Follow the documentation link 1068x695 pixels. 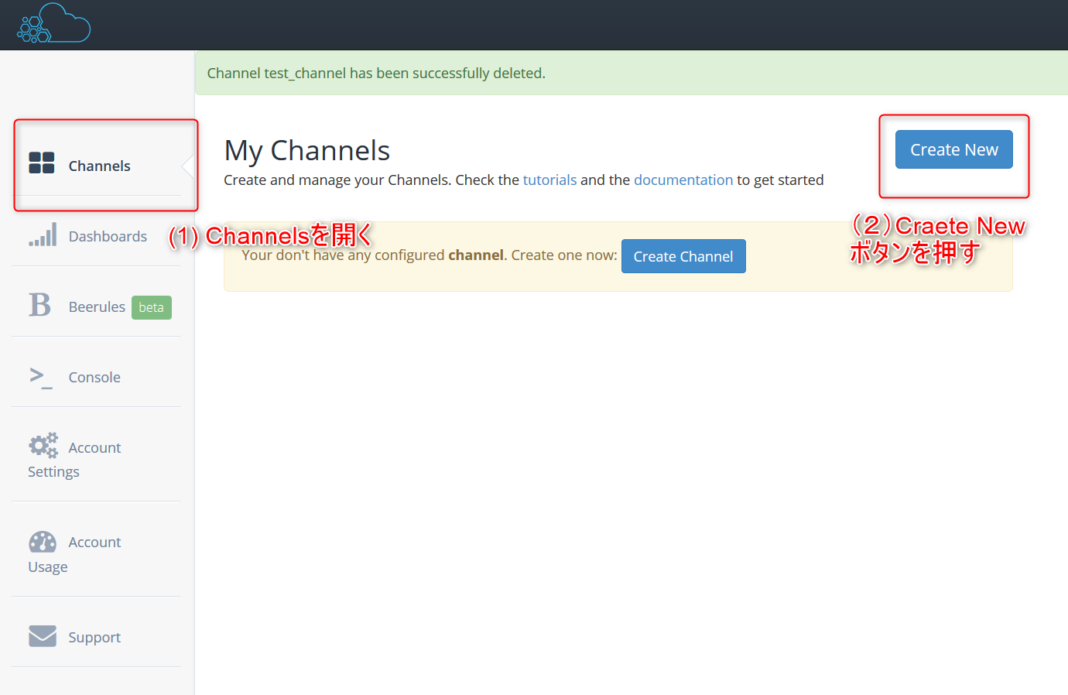point(683,180)
